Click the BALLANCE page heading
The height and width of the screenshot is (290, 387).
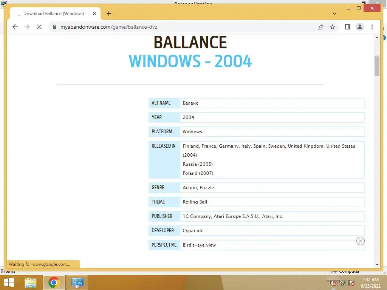190,42
